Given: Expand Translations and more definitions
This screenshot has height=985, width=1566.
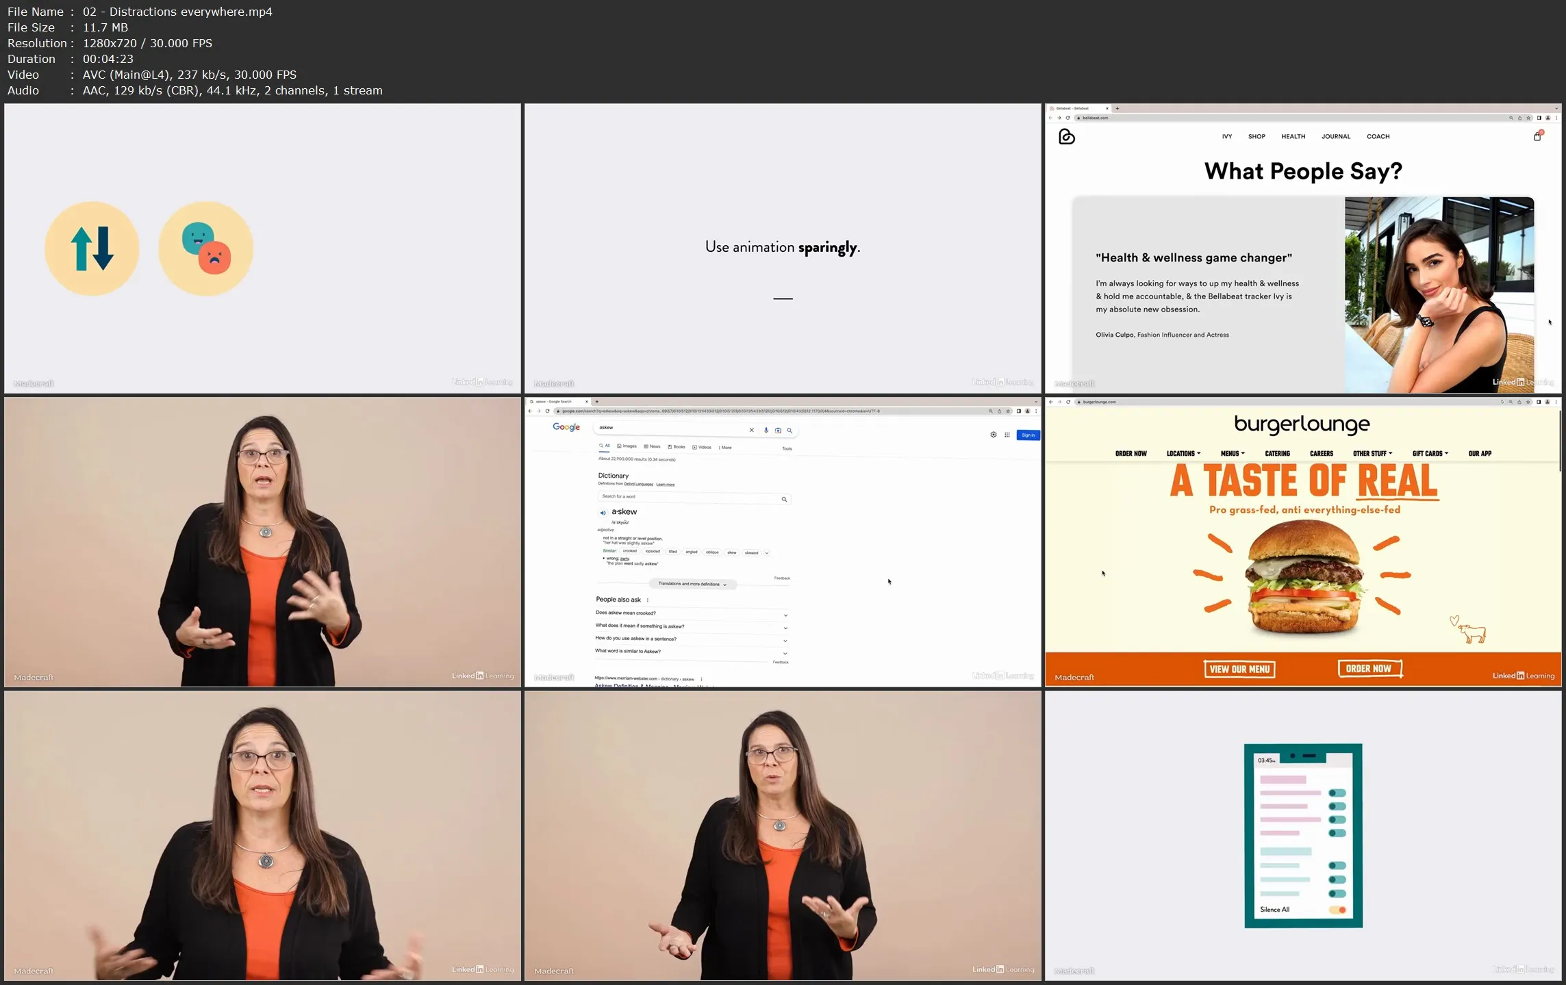Looking at the screenshot, I should 692,584.
